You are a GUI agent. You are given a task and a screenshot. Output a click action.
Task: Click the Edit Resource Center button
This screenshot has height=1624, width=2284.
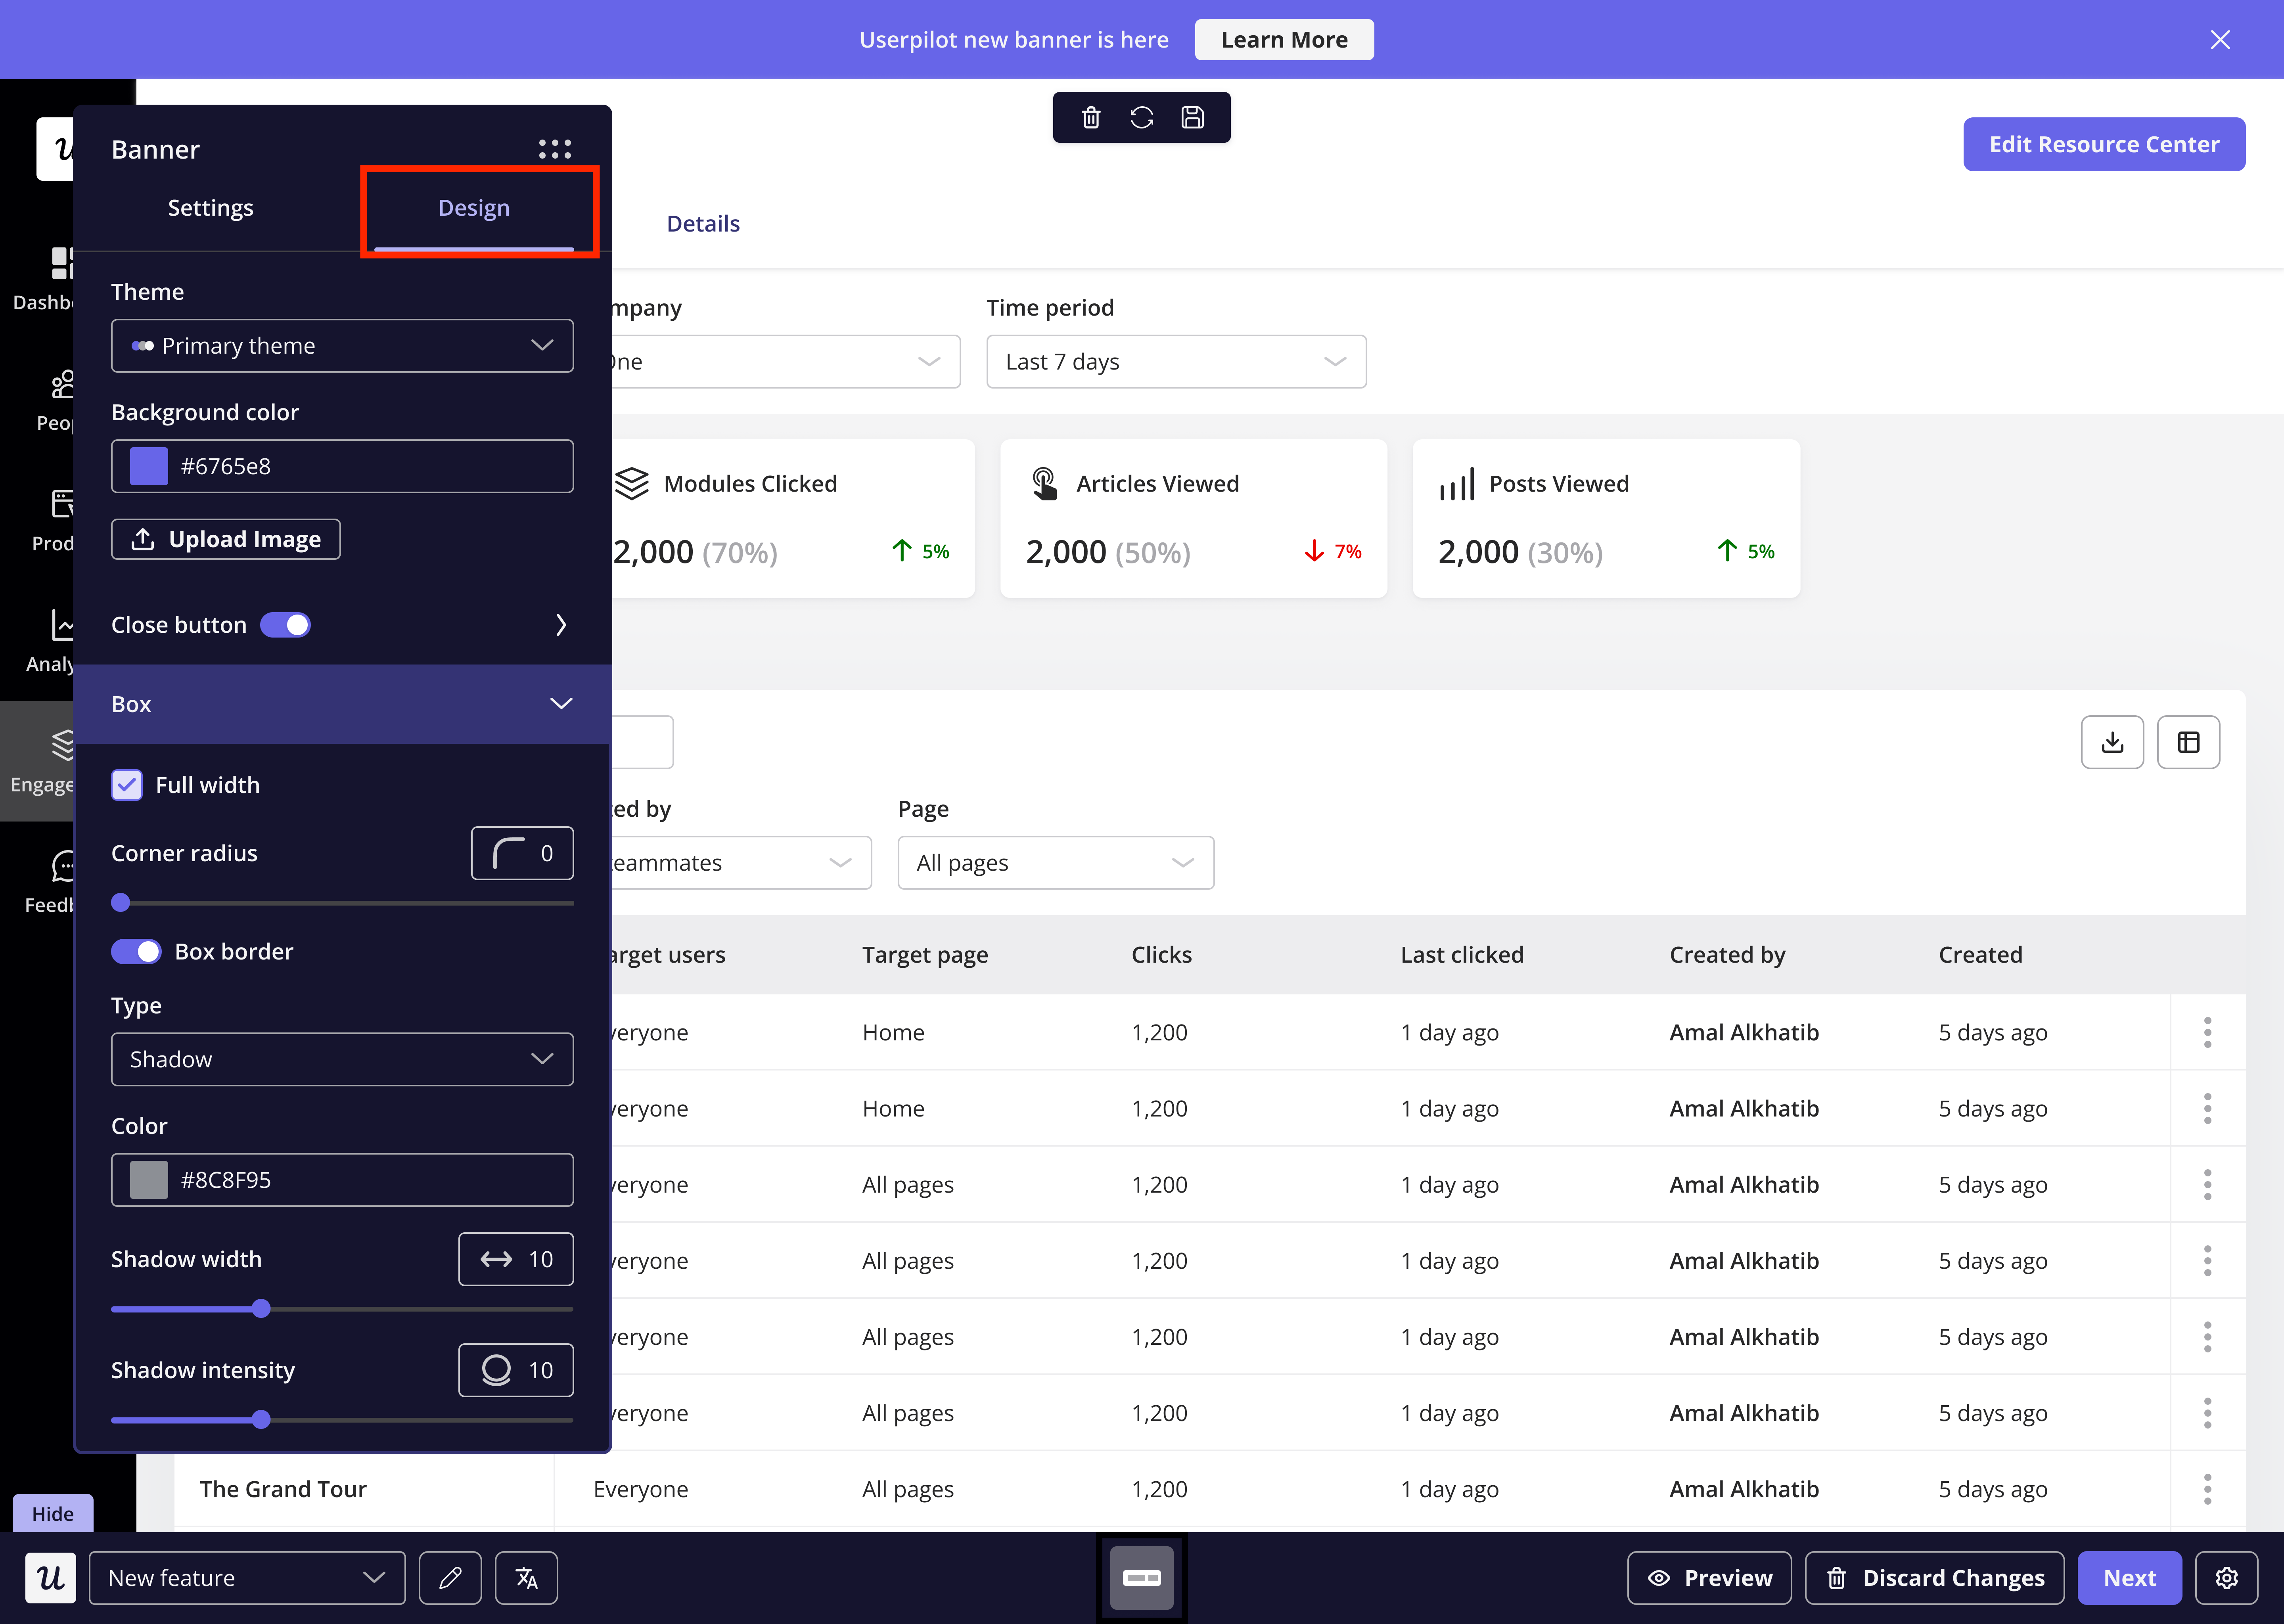point(2103,144)
